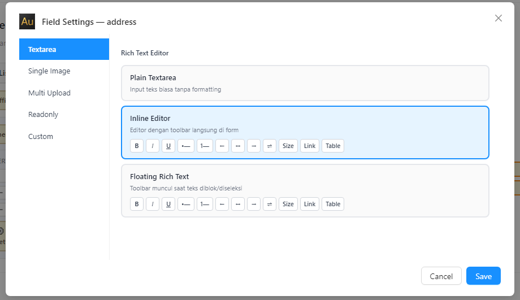
Task: Click "Editor dengan toolbar langsung di form" description
Action: [x=184, y=130]
